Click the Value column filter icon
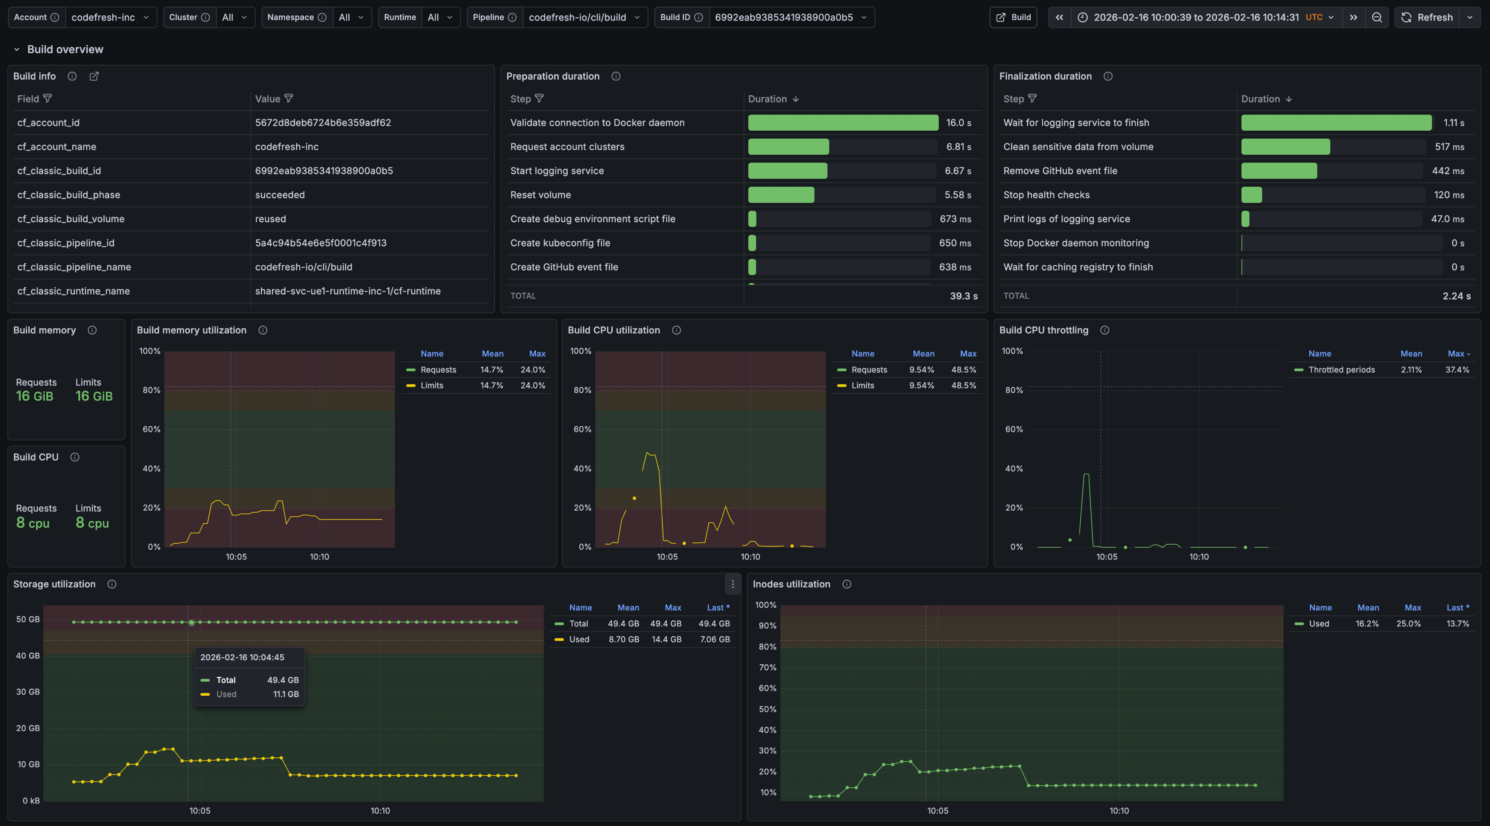The image size is (1490, 826). click(289, 99)
